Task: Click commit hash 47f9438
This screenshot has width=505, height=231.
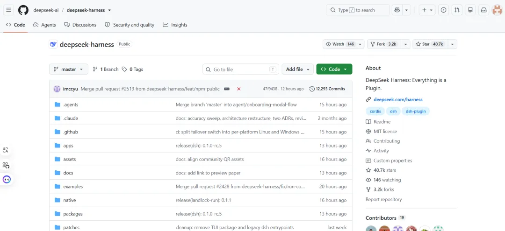Action: [x=270, y=89]
